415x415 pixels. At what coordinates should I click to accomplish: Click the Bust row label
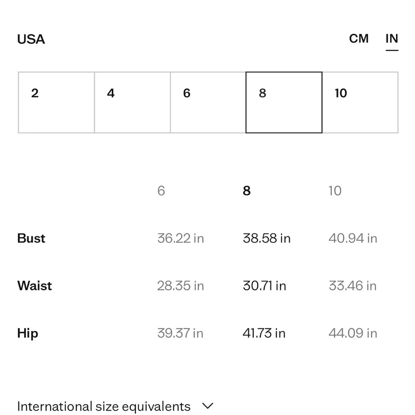click(31, 238)
